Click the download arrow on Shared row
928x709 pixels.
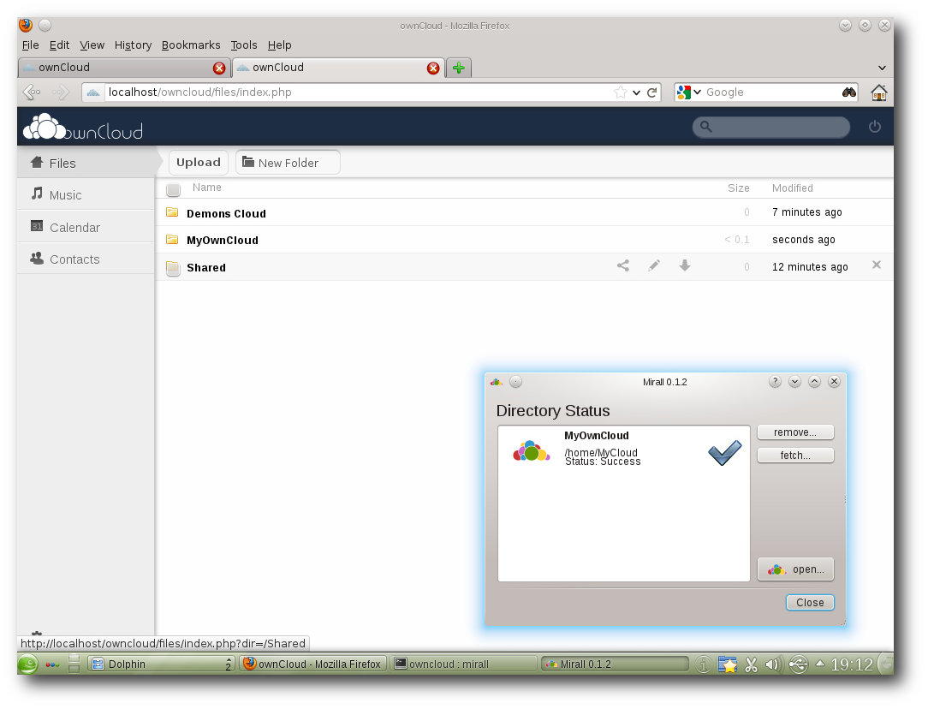[685, 265]
